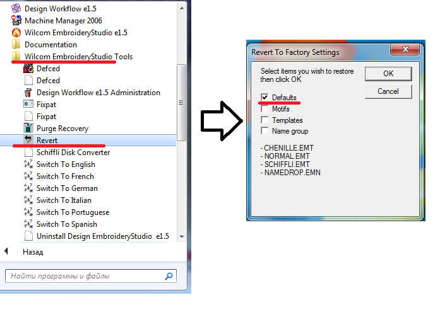Click the Wilcom EmbroideryStudio Tools folder icon
Screen dimensions: 440x322
point(16,57)
